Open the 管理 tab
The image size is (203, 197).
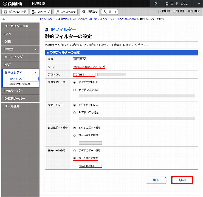[x=109, y=12]
